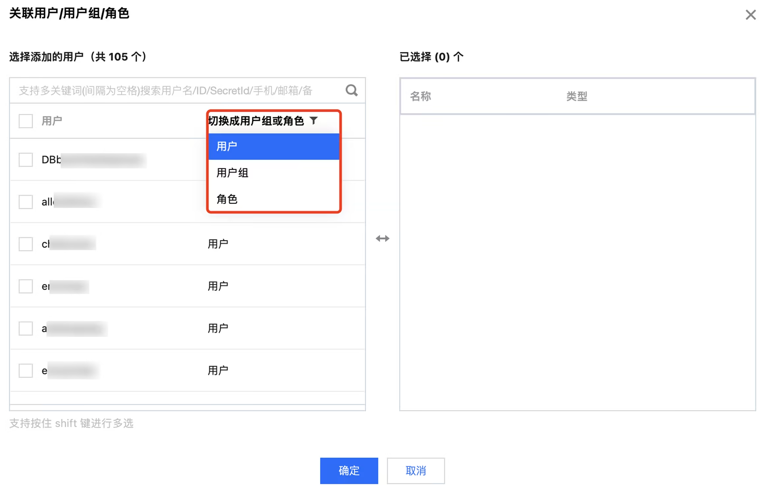The height and width of the screenshot is (495, 765).
Task: Tick the last visible user row checkbox
Action: (26, 370)
